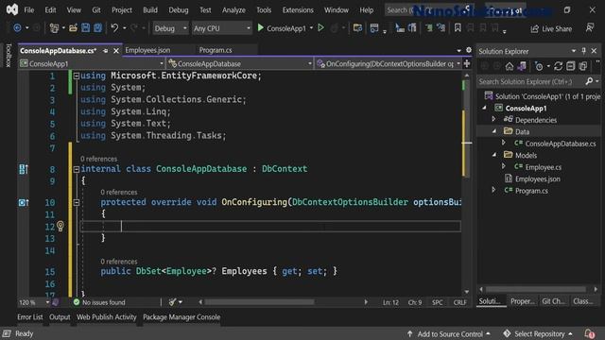605x340 pixels.
Task: Collapse the OnConfiguring method at line 10
Action: (77, 202)
